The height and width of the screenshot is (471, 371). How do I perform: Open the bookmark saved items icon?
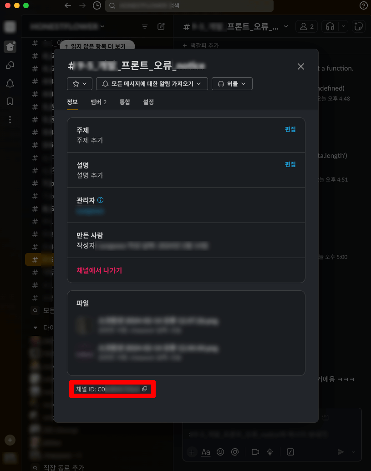(10, 101)
